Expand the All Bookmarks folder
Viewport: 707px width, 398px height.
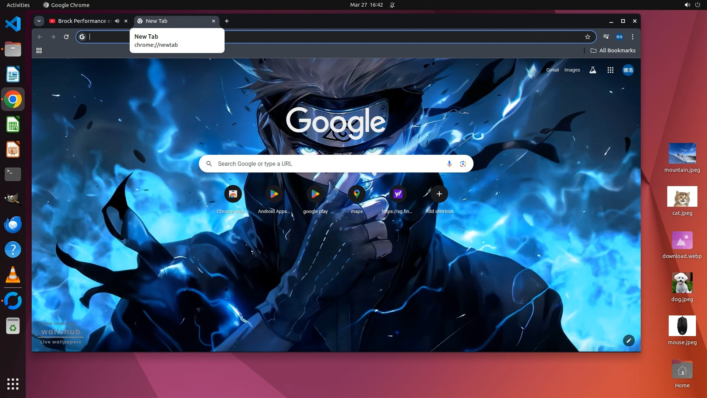[613, 50]
